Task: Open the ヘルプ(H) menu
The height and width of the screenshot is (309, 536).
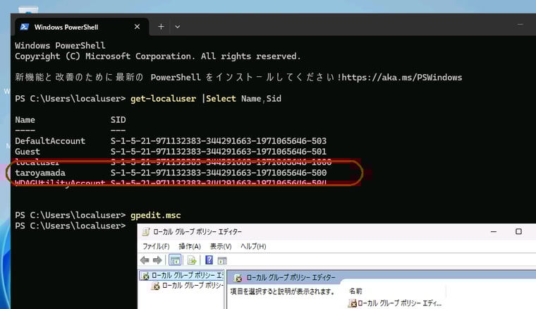Action: (253, 246)
